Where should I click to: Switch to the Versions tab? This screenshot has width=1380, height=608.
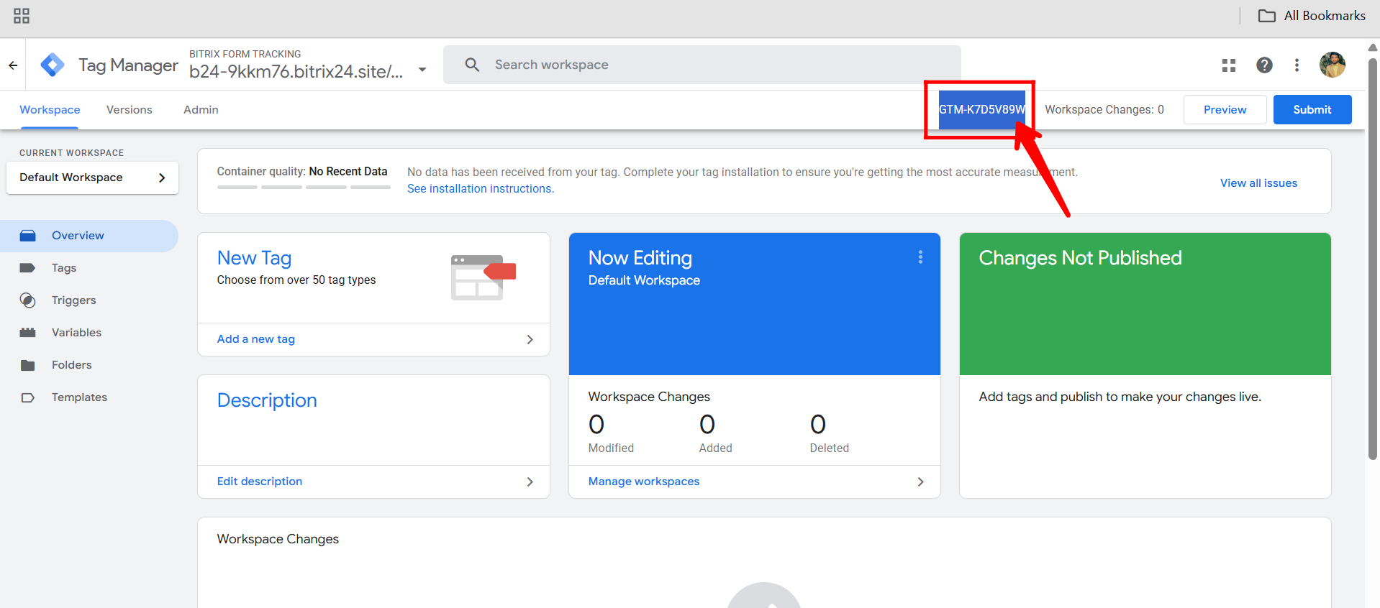[130, 110]
